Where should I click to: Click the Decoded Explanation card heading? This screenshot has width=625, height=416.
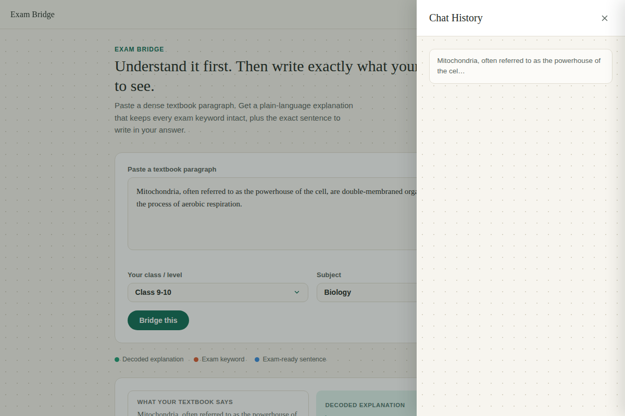[x=365, y=405]
